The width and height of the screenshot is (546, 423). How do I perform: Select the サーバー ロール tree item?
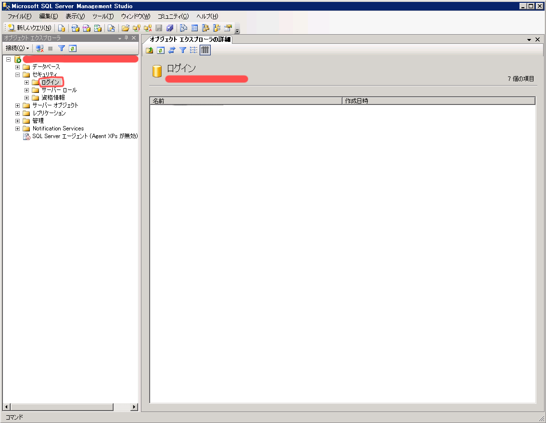coord(59,90)
